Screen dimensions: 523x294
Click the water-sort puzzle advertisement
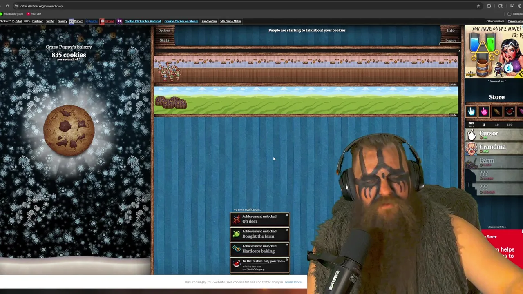point(494,52)
